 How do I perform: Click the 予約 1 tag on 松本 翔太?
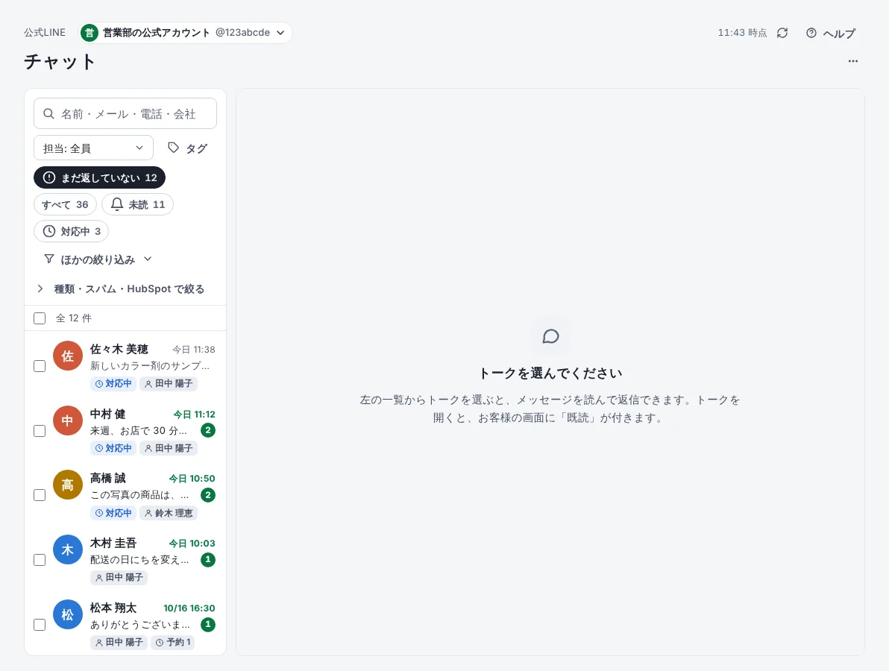[173, 642]
